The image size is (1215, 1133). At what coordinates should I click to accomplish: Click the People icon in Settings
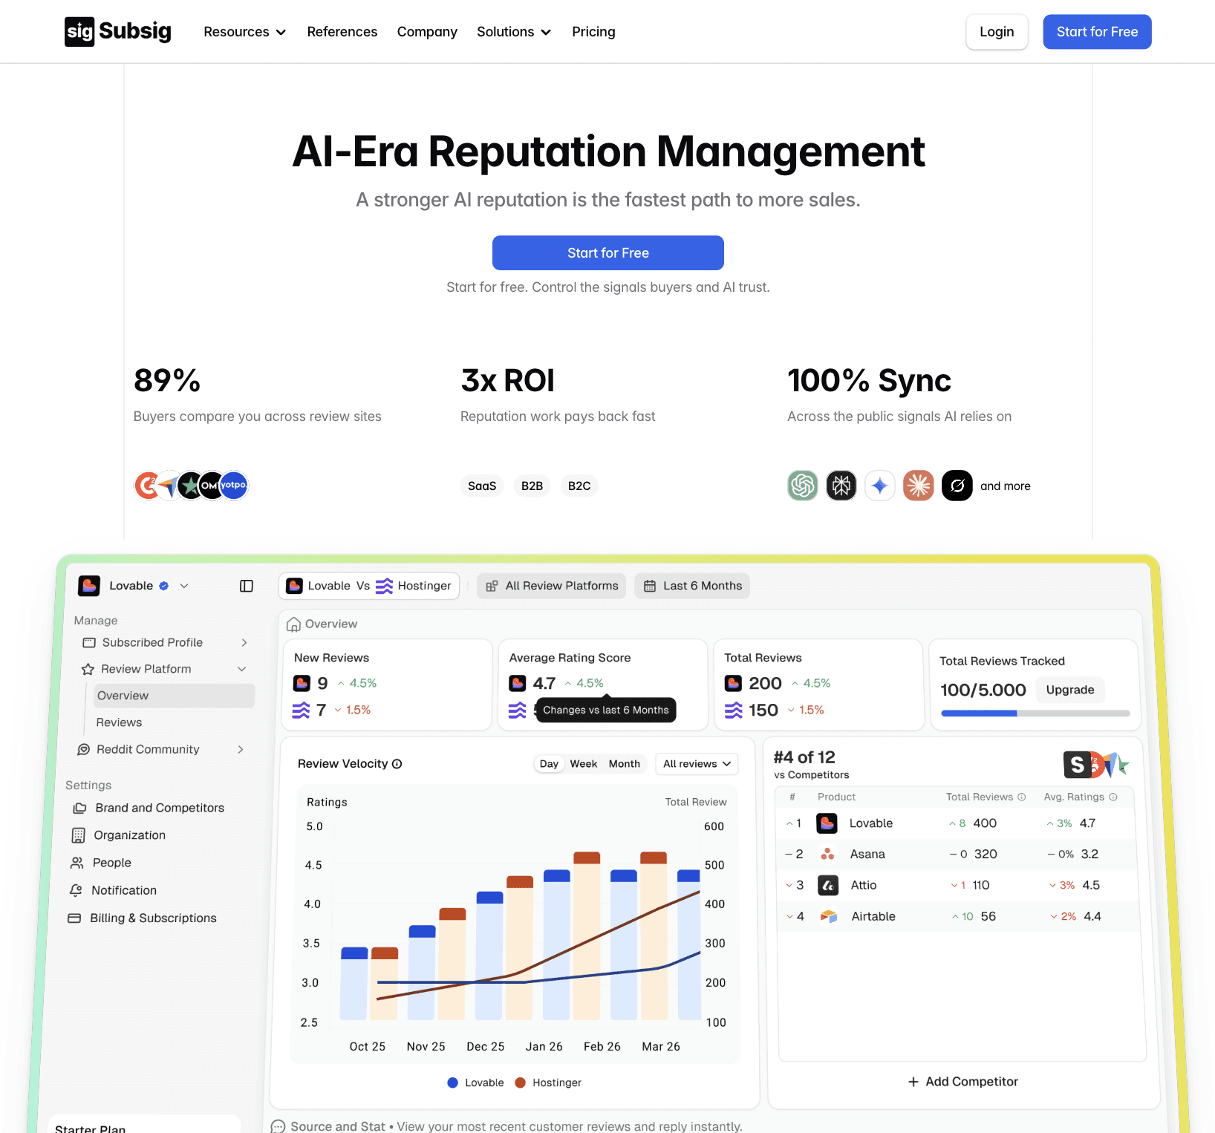click(76, 863)
